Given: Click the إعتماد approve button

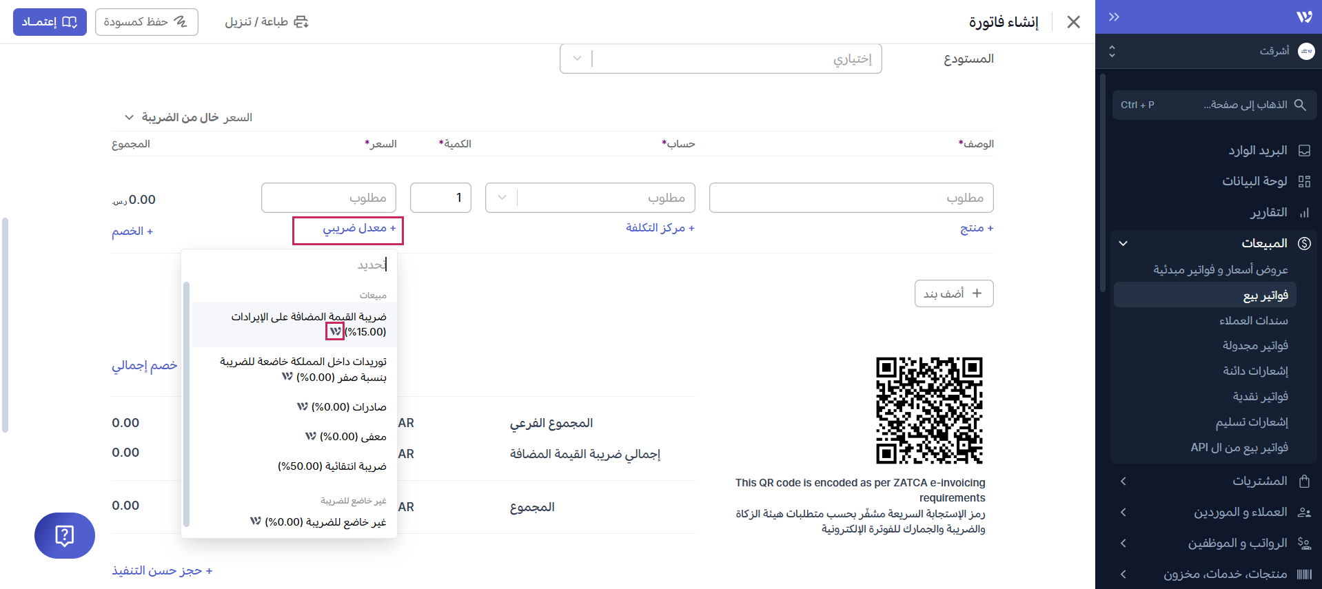Looking at the screenshot, I should [50, 22].
